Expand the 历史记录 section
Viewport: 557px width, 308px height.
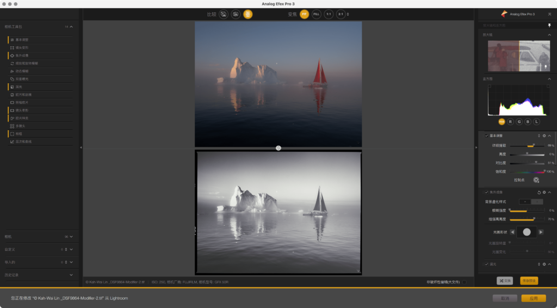pos(71,275)
